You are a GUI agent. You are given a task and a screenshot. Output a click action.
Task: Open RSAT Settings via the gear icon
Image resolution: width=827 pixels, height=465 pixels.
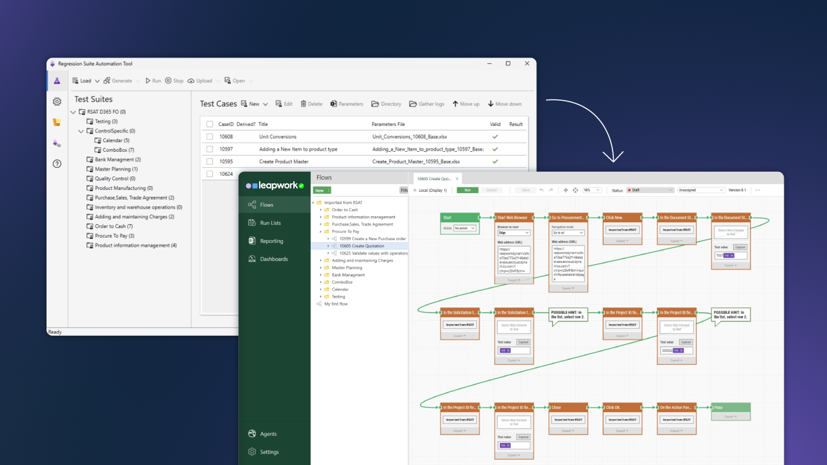coord(57,101)
